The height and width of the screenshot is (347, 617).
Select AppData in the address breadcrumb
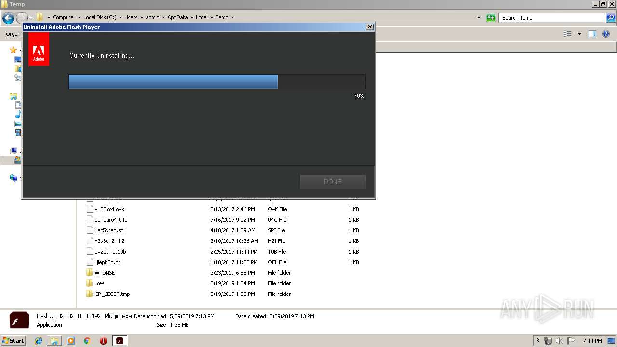[x=177, y=17]
